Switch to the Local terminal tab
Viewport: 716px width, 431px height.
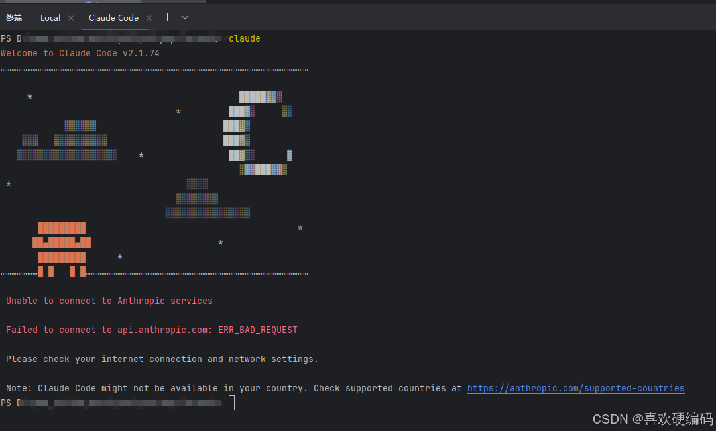[50, 18]
